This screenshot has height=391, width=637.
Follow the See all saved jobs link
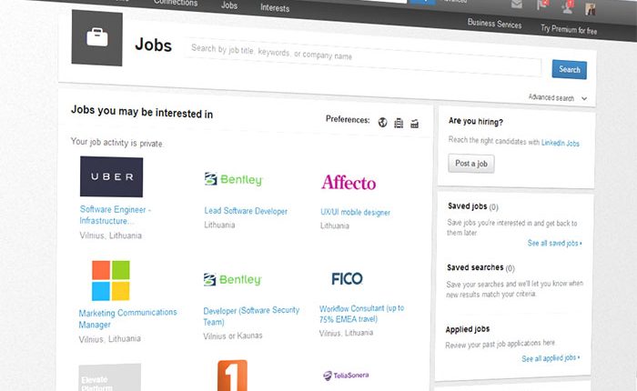[554, 244]
